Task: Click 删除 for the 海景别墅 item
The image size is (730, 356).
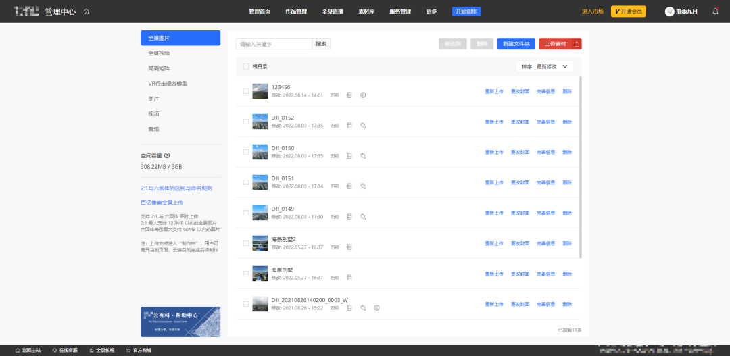Action: [567, 274]
